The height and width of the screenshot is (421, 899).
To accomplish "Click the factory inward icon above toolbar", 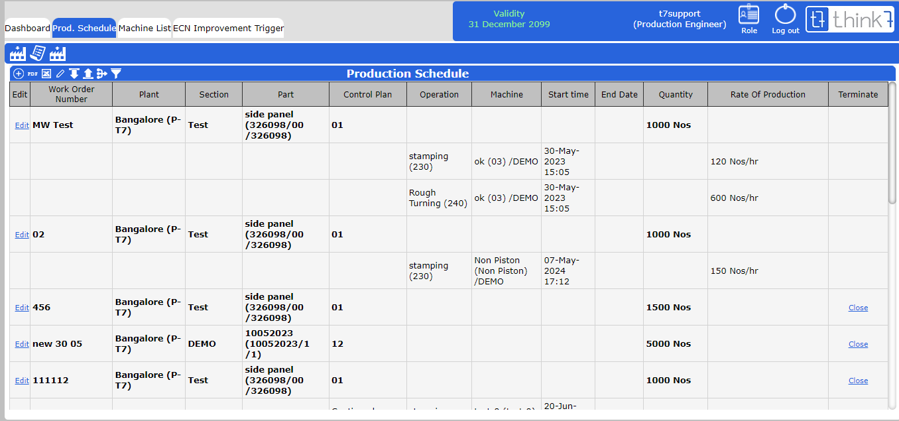I will point(18,53).
